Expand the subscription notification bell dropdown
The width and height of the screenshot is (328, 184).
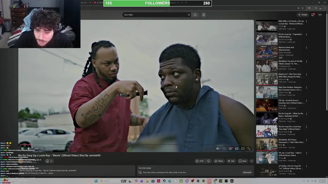coord(49,161)
